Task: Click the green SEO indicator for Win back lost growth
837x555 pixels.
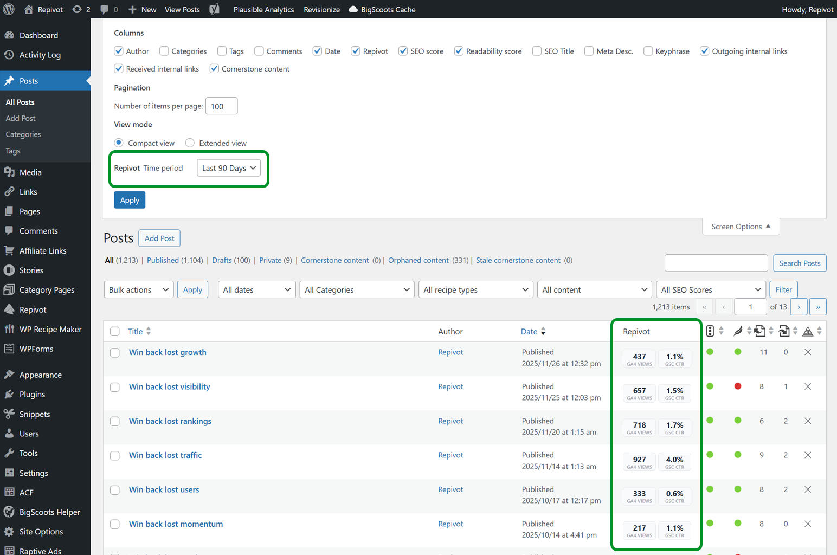Action: click(x=710, y=352)
